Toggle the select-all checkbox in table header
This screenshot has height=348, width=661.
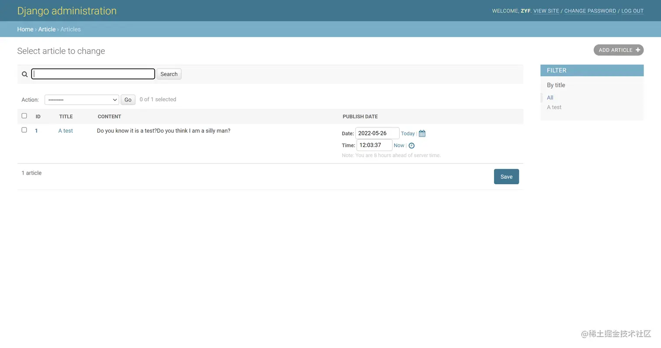click(x=24, y=116)
